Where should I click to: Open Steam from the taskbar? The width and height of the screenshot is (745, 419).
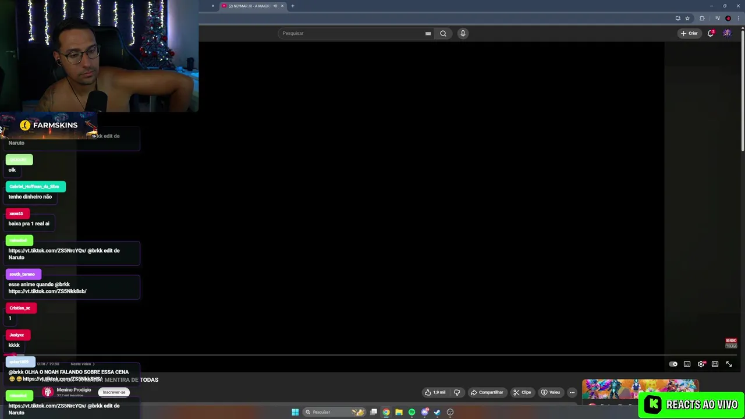437,412
